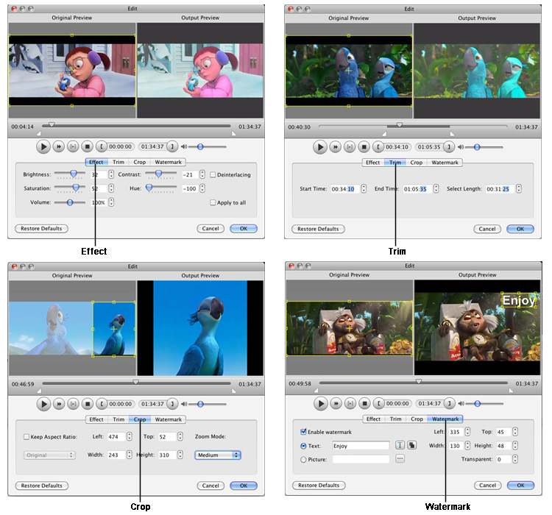Image resolution: width=552 pixels, height=515 pixels.
Task: Play video in the Crop window
Action: point(43,404)
